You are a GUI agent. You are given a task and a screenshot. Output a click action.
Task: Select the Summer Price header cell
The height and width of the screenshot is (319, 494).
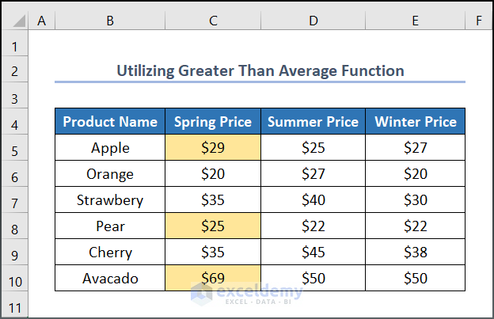(x=313, y=122)
